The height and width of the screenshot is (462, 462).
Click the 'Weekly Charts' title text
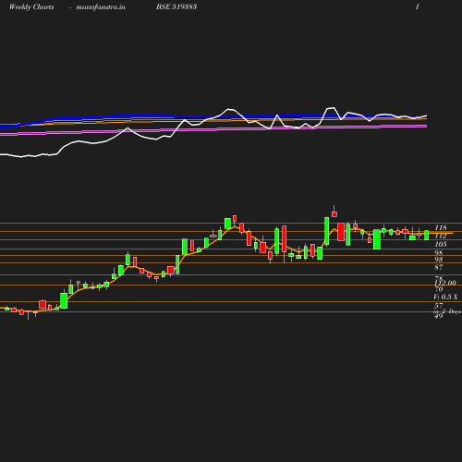(31, 6)
